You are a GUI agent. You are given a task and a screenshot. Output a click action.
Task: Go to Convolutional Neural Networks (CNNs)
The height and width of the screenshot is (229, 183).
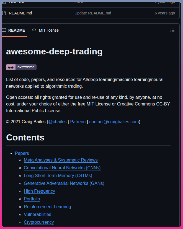[62, 168]
